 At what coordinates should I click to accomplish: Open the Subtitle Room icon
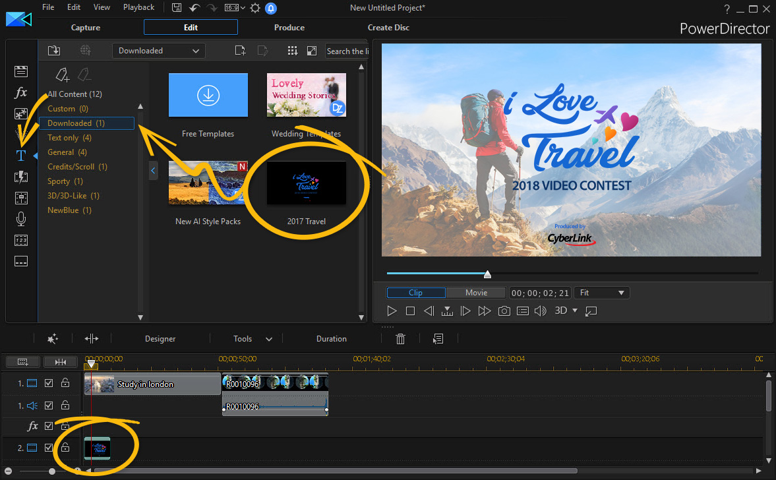tap(21, 261)
